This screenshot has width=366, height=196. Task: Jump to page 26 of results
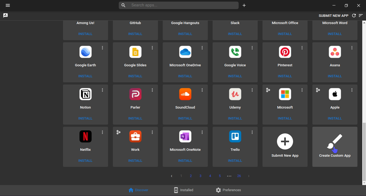[x=239, y=176]
